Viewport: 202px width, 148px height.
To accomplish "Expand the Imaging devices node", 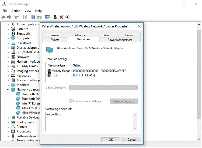I will coord(8,71).
